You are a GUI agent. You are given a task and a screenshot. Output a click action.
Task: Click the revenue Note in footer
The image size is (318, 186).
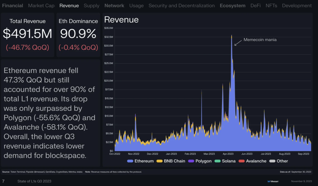pos(113,172)
